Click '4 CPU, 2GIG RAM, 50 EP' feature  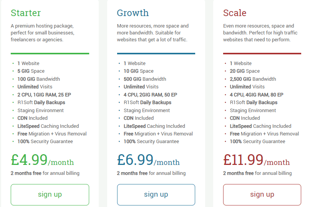coord(150,95)
